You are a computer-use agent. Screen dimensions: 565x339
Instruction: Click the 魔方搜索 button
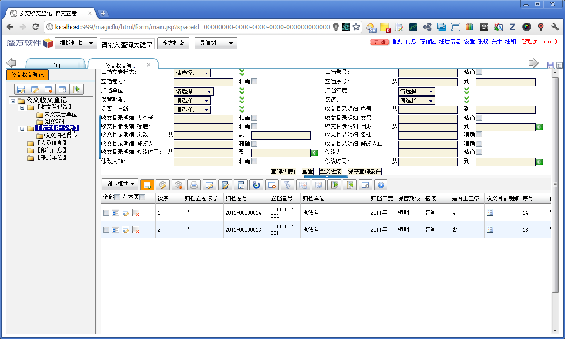pos(173,43)
